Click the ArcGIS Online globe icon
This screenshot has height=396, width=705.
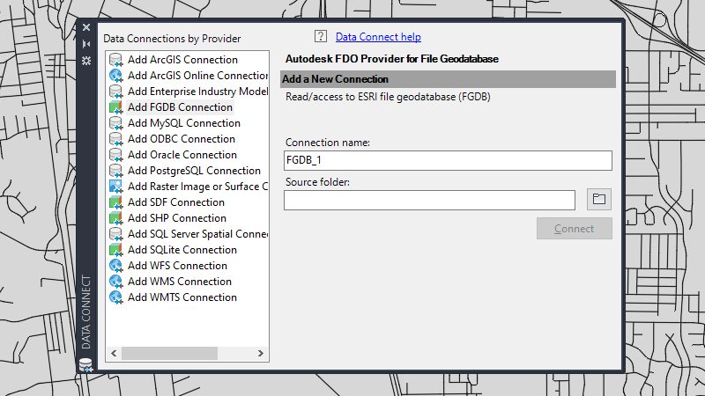116,76
